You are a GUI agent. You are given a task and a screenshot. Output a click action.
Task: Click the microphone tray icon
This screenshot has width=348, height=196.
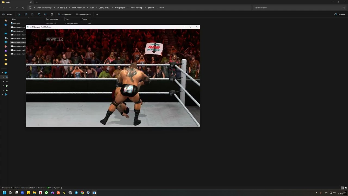click(x=321, y=193)
